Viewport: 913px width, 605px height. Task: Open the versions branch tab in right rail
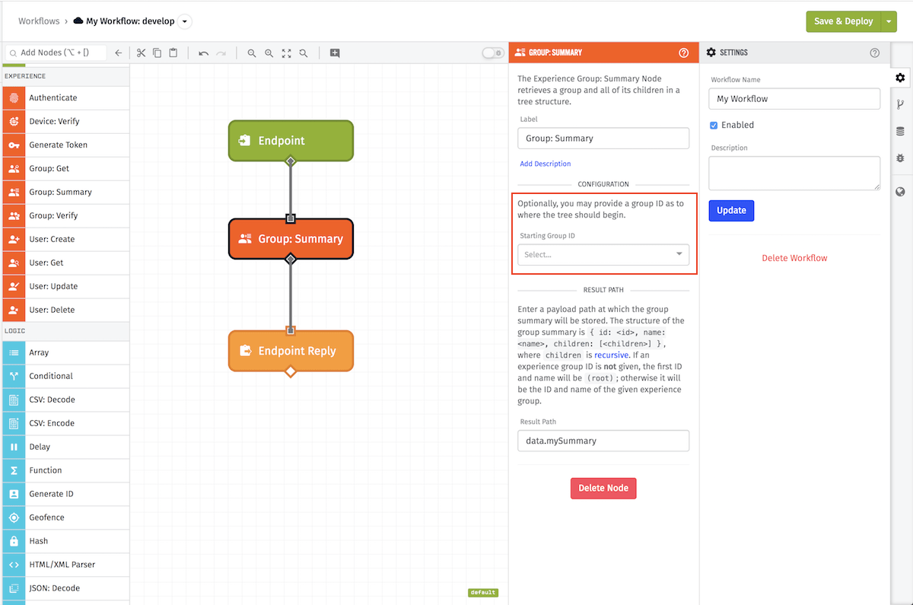tap(901, 104)
